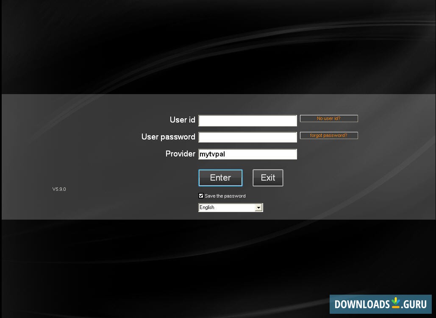Viewport: 436px width, 318px height.
Task: Click the Downloads.guru download arrow icon
Action: tap(396, 304)
